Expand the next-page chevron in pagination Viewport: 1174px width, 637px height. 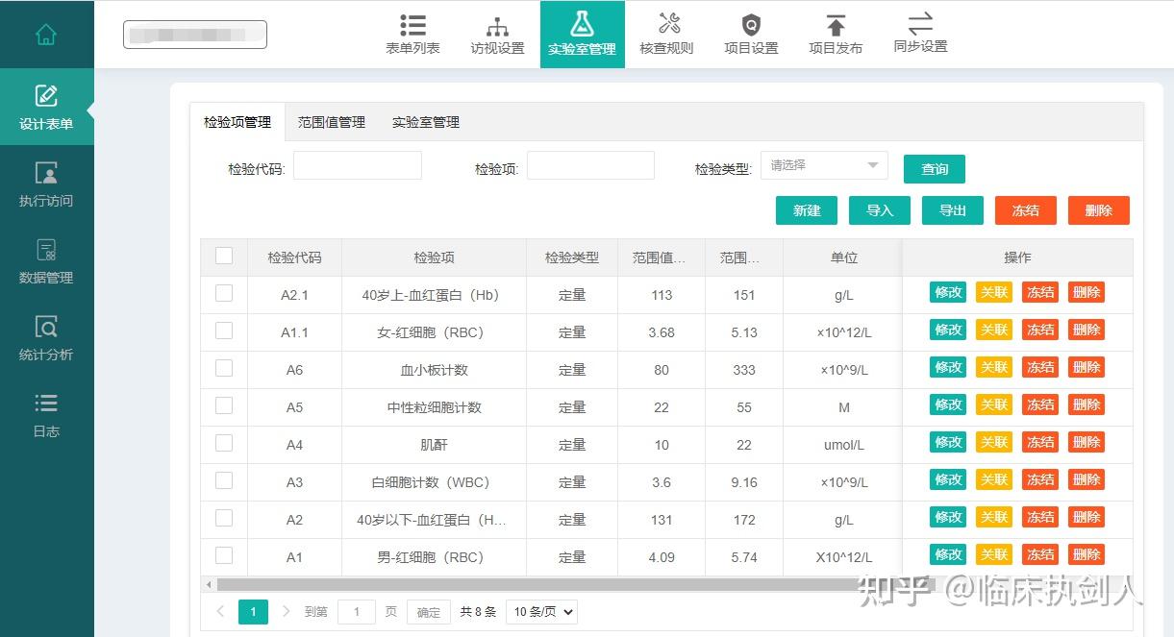click(x=286, y=611)
